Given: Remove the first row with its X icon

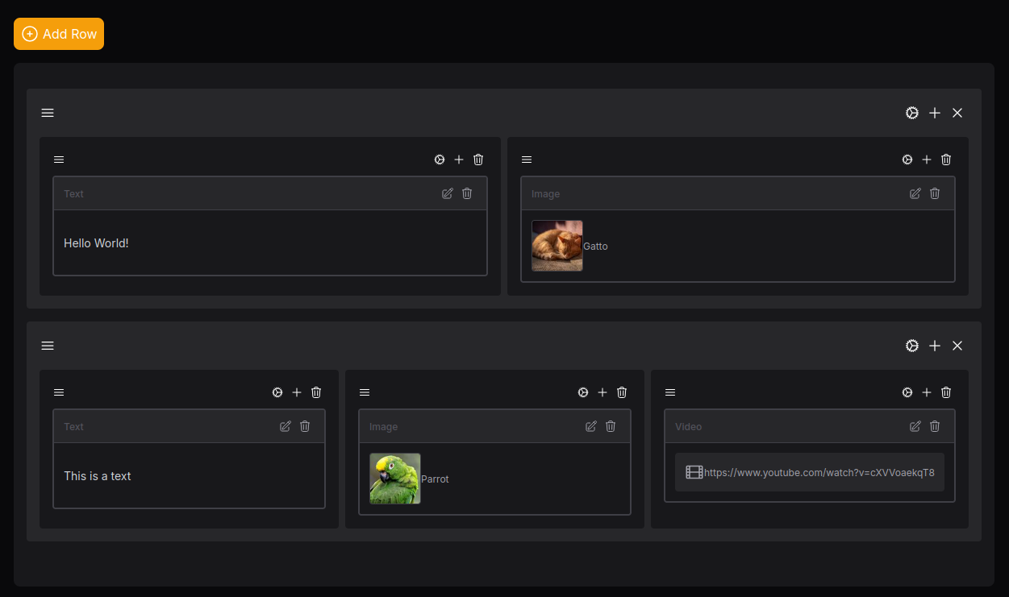Looking at the screenshot, I should pos(957,113).
